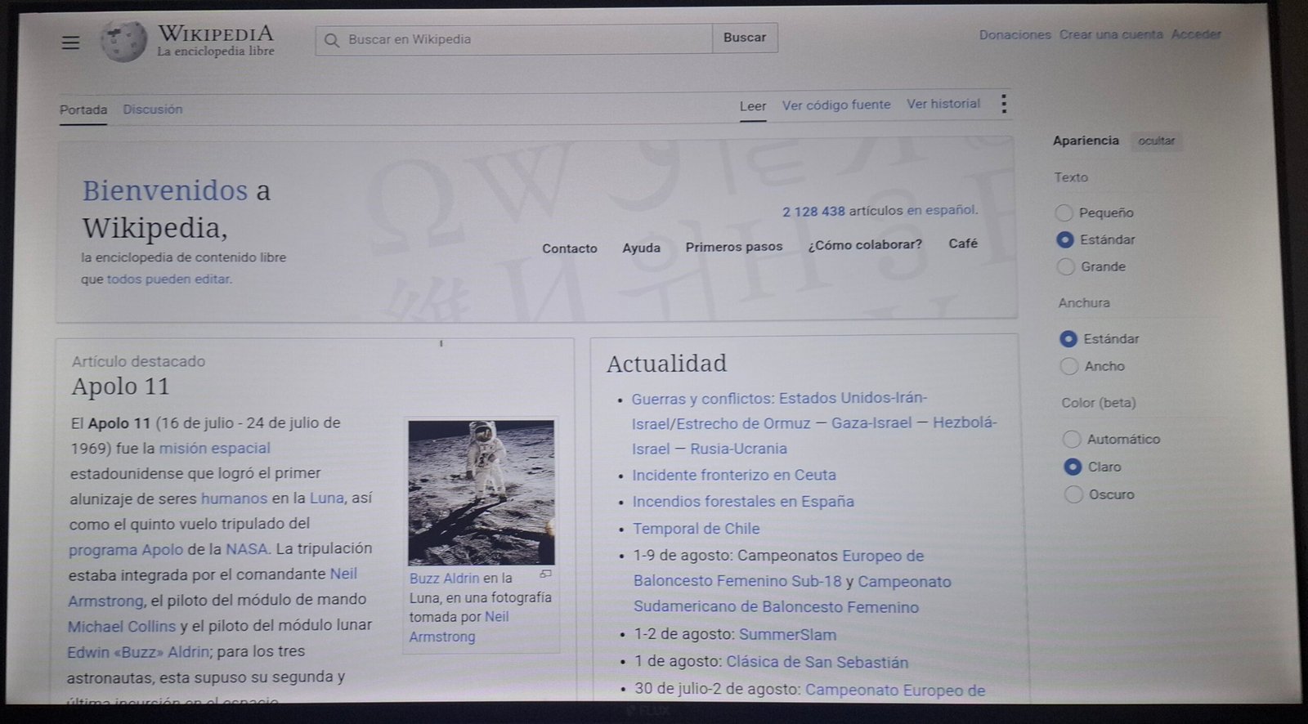Screen dimensions: 1308x724
Task: Open Ver código fuente tab
Action: click(x=836, y=105)
